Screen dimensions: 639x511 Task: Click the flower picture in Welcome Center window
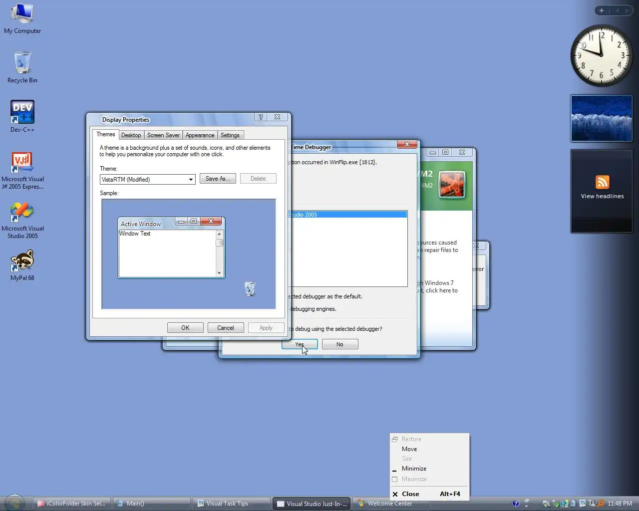(x=452, y=184)
